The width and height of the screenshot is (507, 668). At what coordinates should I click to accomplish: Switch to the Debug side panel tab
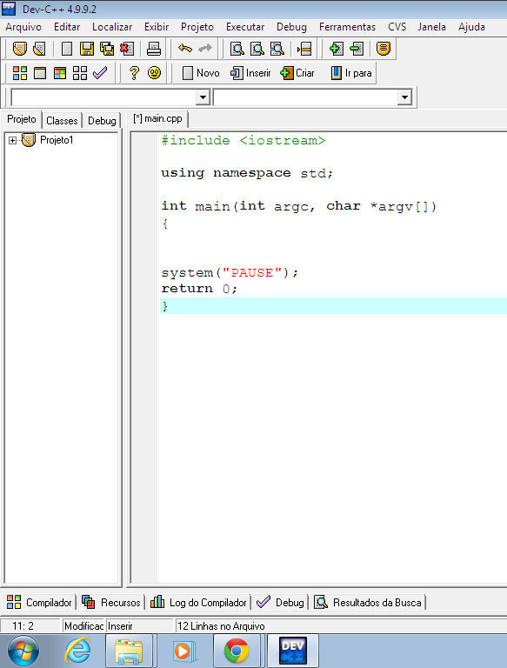102,121
